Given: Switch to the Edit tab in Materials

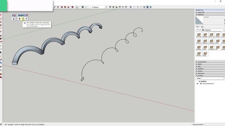Looking at the screenshot, I should (202, 27).
